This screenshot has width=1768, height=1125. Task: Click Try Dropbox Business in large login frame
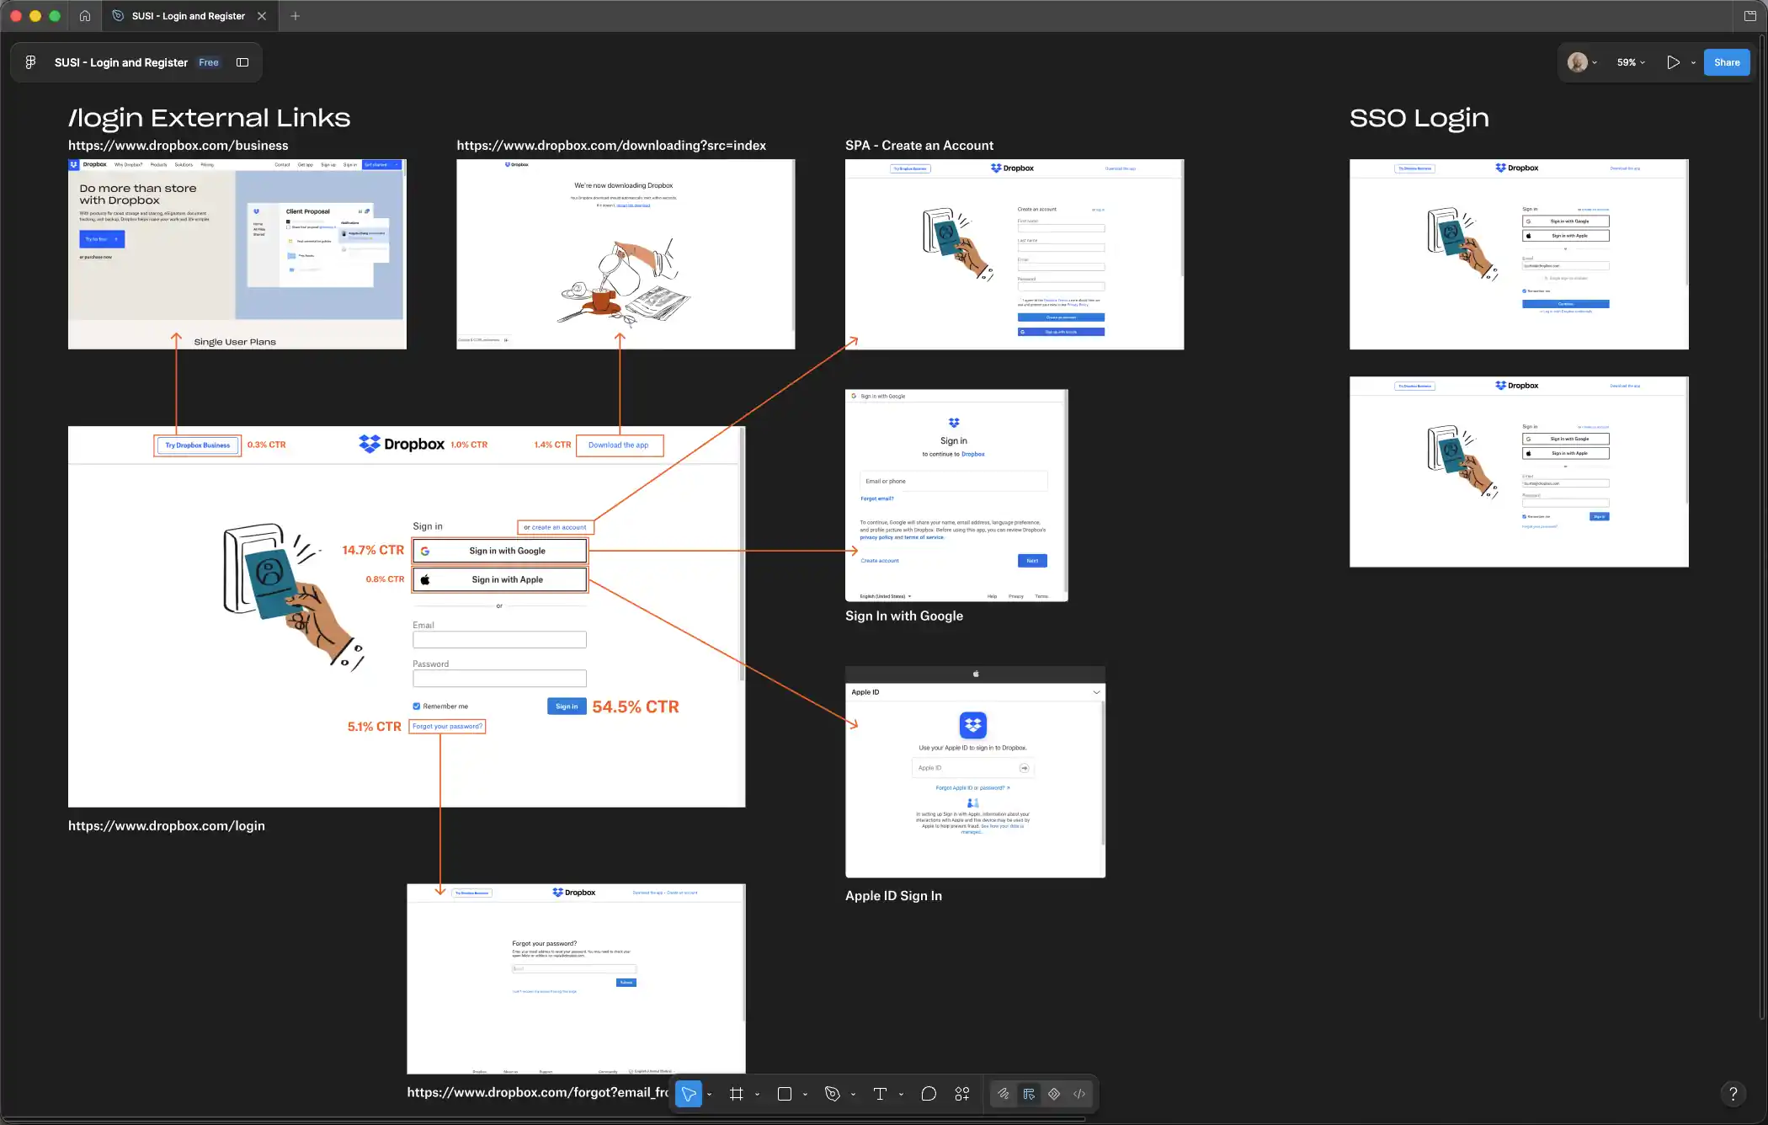tap(198, 445)
